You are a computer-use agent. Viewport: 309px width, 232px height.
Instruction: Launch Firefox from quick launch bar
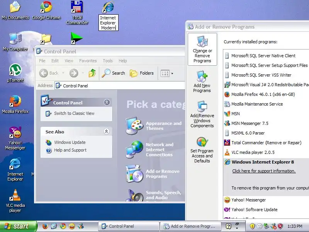(45, 226)
